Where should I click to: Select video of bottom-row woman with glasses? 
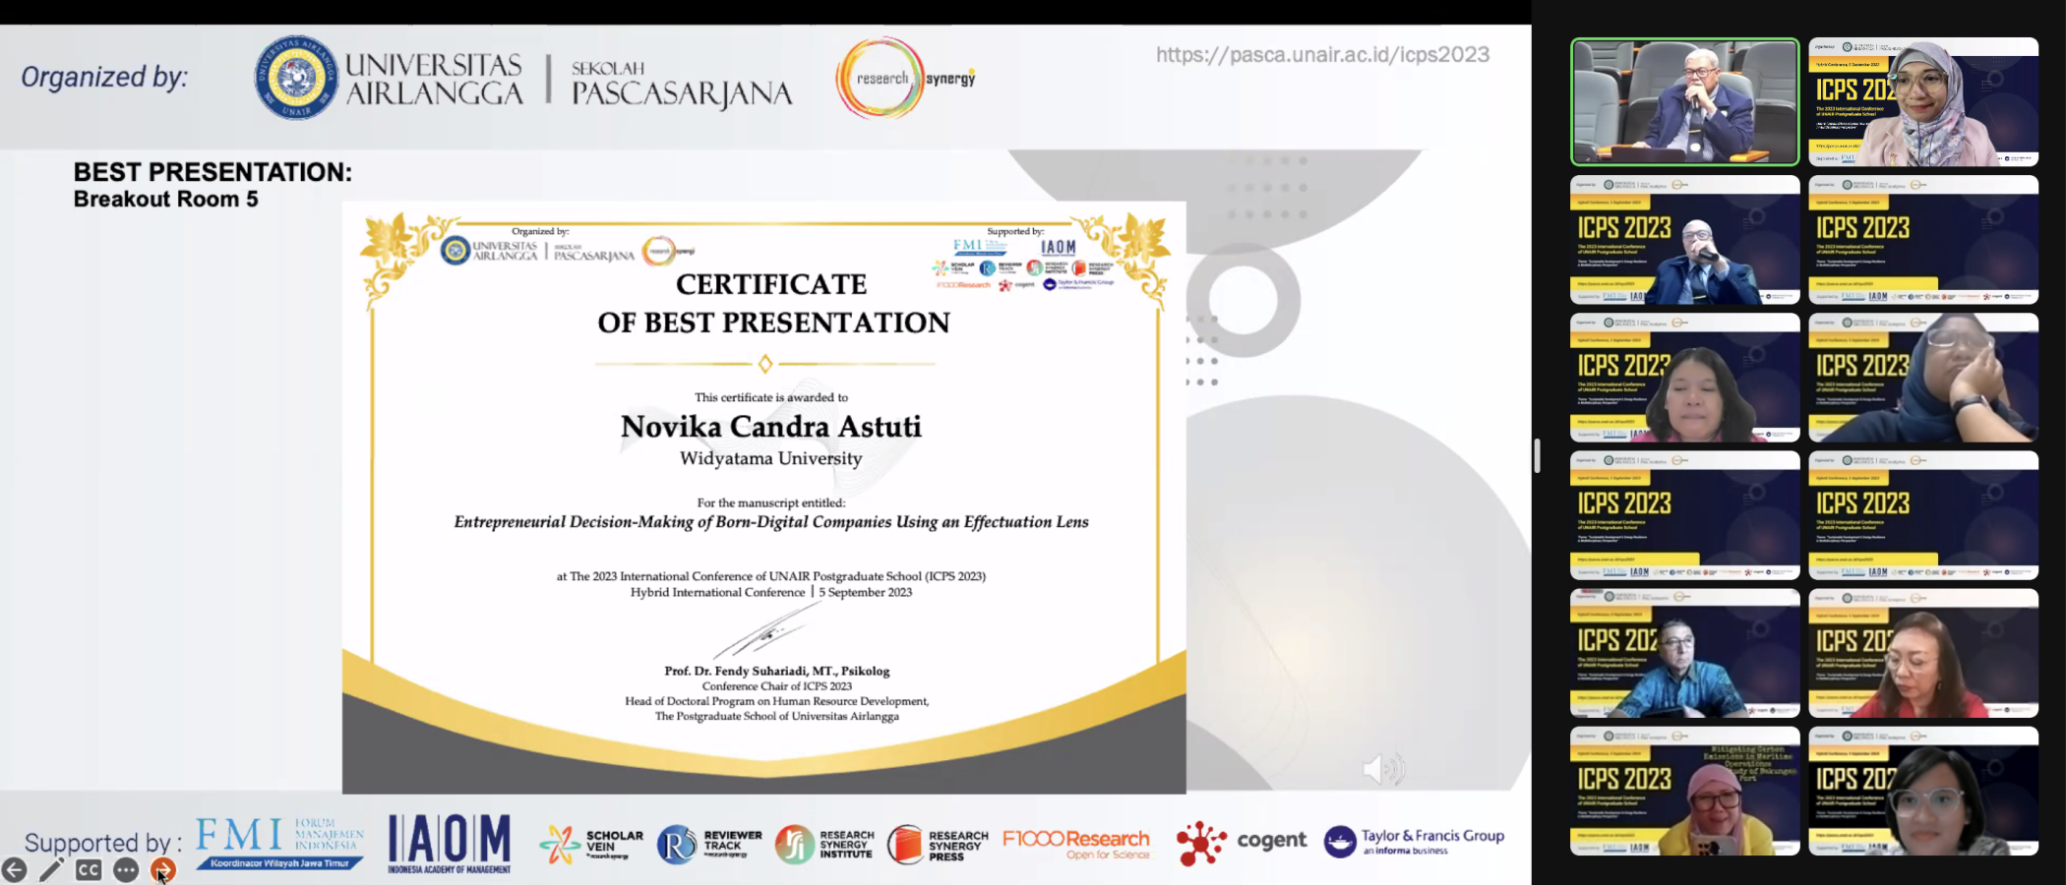1923,791
